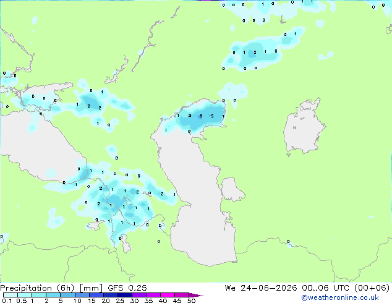Viewport: 392px width, 303px height.
Task: Choose the 40–45 mm magenta legend swatch
Action: click(x=168, y=295)
